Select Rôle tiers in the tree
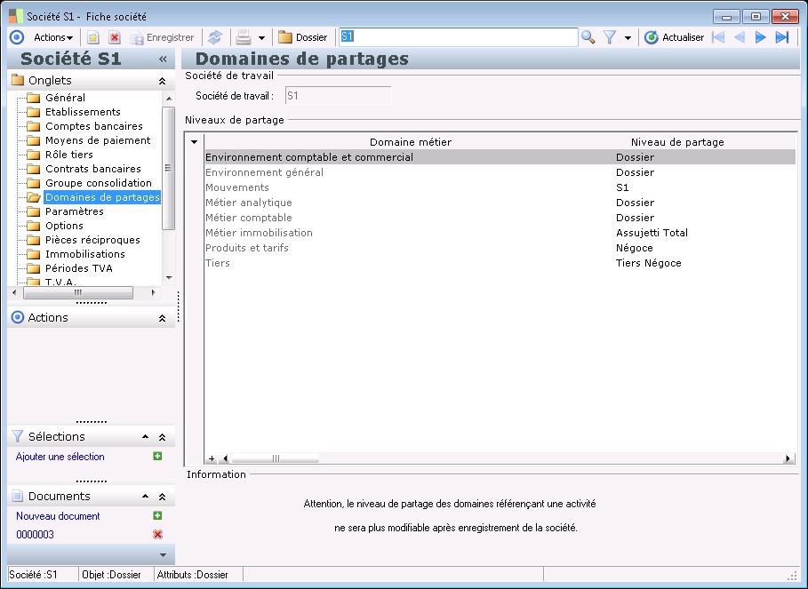 [69, 155]
